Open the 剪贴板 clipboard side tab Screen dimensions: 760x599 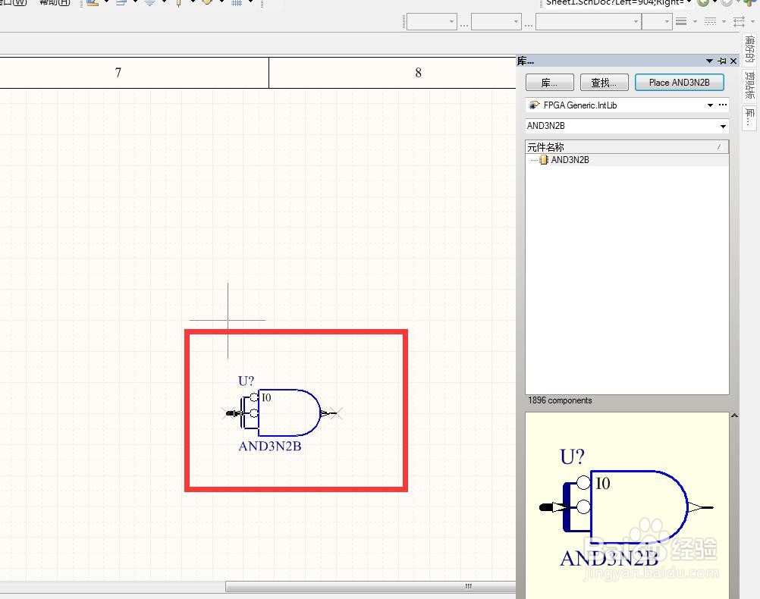pyautogui.click(x=749, y=85)
